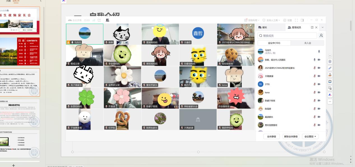This screenshot has width=355, height=167.
Task: Switch to the 聊天 chat tab
Action: click(263, 27)
